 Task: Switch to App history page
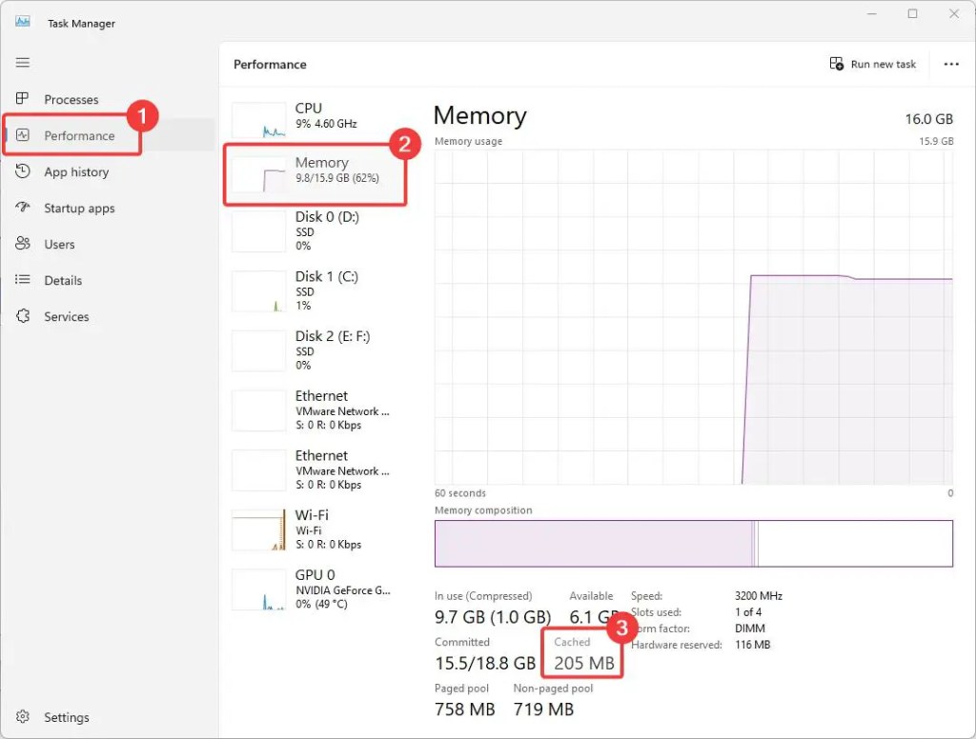point(76,171)
